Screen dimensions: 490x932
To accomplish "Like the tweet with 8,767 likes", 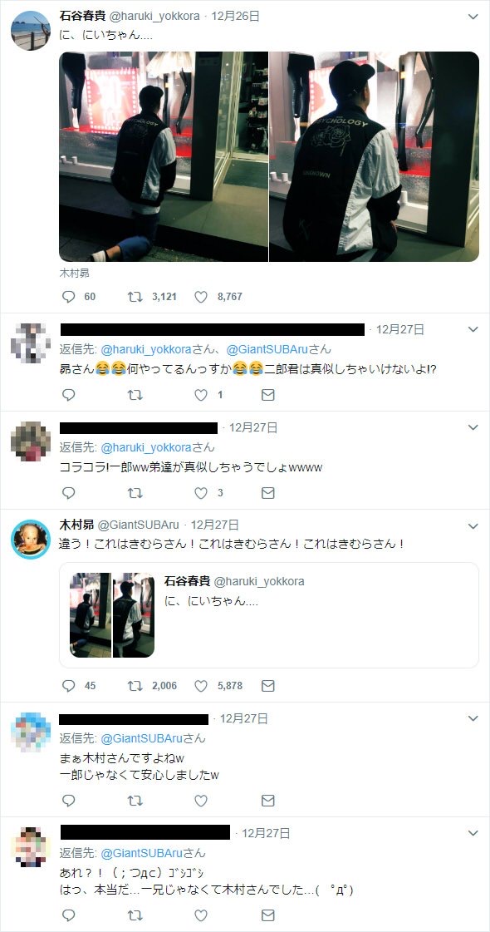I will 201,296.
